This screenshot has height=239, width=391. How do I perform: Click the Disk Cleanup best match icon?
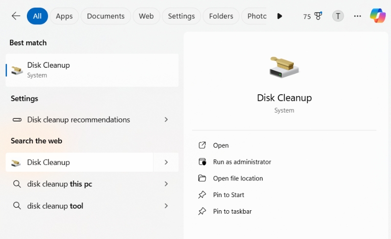coord(17,70)
